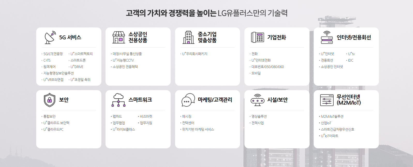Click the 인터넷/전용회선 router icon
The width and height of the screenshot is (413, 167).
tap(327, 37)
